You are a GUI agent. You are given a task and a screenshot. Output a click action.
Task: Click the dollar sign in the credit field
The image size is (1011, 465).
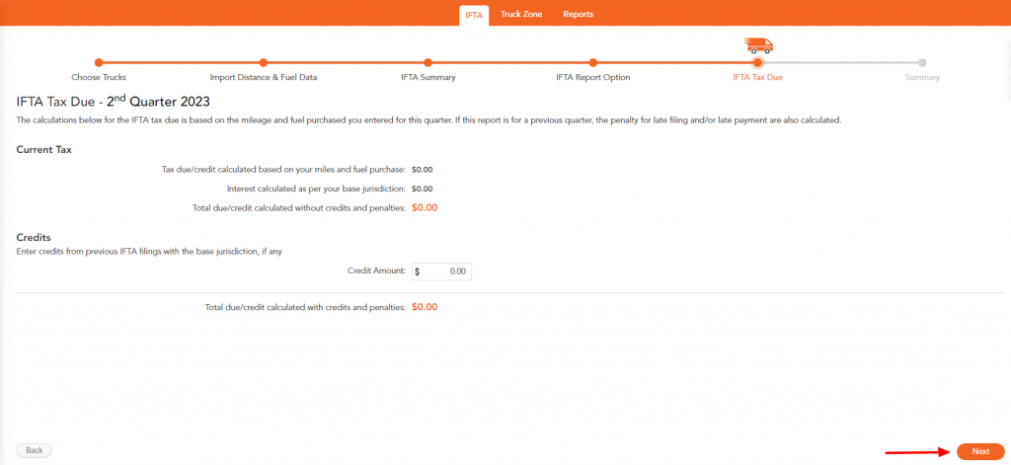(418, 272)
